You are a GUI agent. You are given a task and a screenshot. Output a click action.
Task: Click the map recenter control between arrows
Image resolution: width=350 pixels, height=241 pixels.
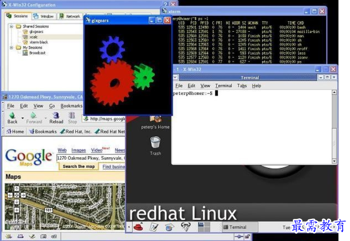click(x=17, y=195)
